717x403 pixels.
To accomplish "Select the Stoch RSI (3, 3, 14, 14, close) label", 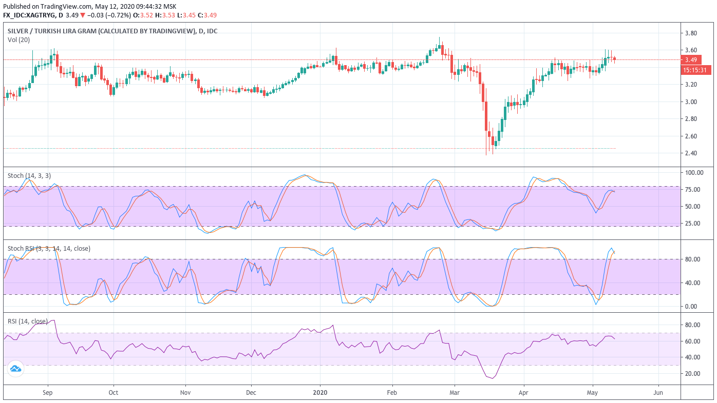I will tap(49, 249).
